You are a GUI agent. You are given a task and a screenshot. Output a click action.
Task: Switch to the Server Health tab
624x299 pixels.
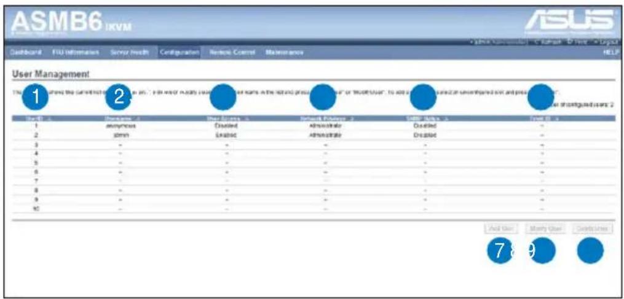[130, 52]
